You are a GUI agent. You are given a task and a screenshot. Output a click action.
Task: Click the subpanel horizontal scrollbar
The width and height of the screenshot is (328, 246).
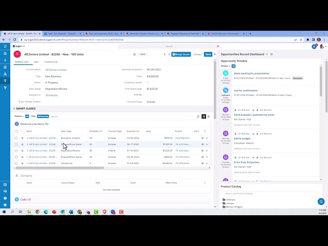(x=60, y=168)
